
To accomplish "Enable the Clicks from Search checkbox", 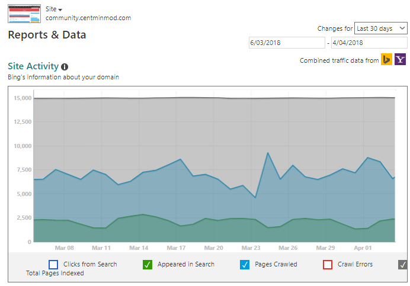I will pos(53,264).
